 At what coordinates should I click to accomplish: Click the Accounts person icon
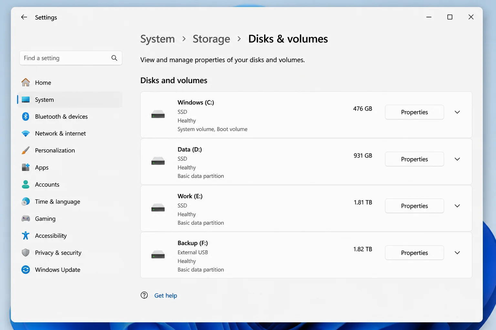pyautogui.click(x=26, y=184)
